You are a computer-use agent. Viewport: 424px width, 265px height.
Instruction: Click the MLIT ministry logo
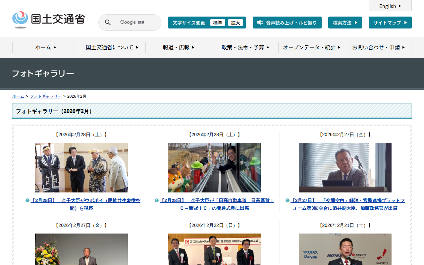point(48,20)
